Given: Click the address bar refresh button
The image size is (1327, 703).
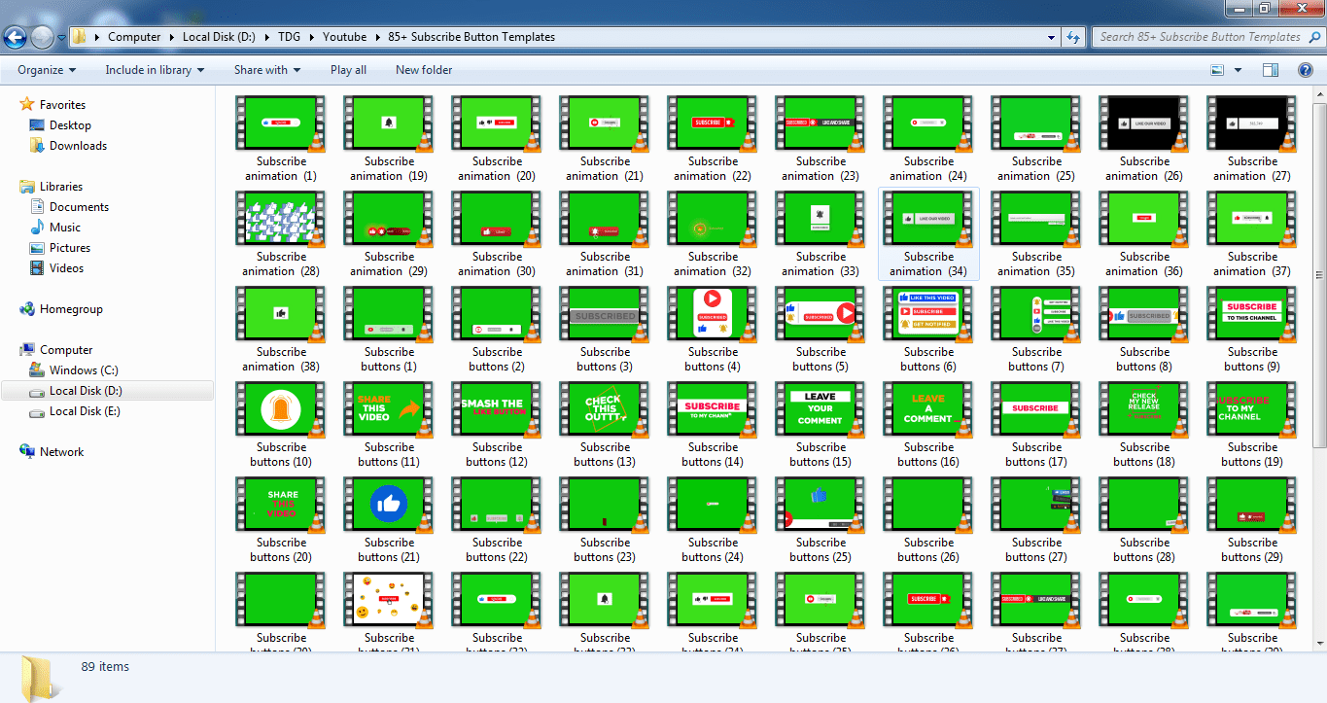Looking at the screenshot, I should pos(1073,37).
